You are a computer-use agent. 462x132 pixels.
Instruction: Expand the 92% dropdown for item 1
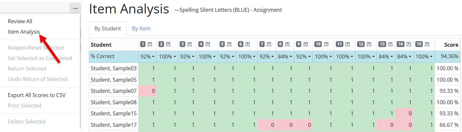(148, 57)
